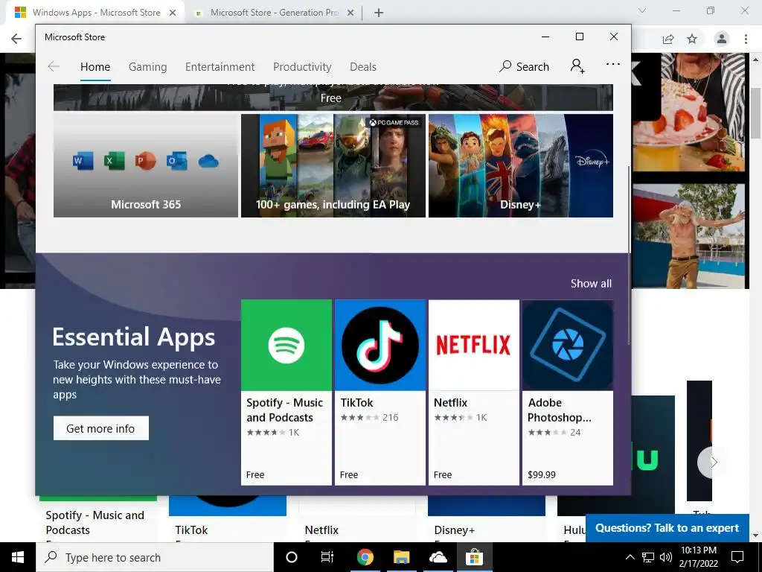Click the Excel icon in Microsoft 365 tile
The image size is (762, 572).
[114, 161]
